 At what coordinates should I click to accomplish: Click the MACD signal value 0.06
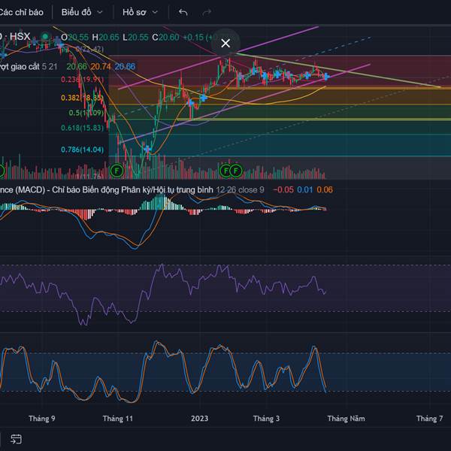click(325, 190)
